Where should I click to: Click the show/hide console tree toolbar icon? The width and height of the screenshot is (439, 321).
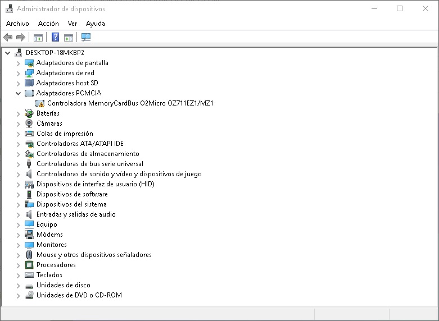click(38, 37)
